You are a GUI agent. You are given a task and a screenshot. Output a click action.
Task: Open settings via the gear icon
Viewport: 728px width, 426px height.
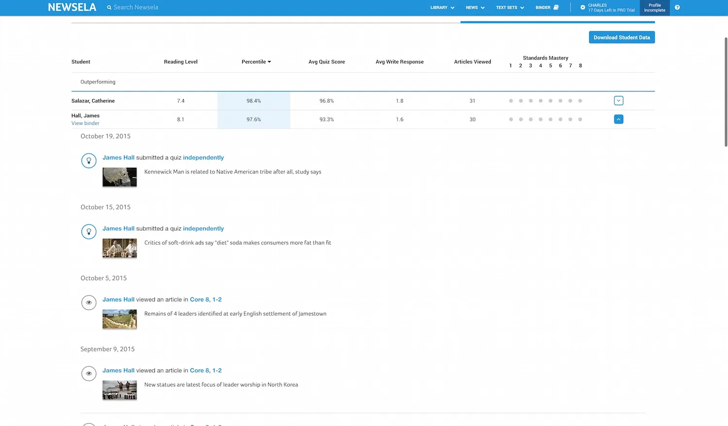(x=582, y=7)
